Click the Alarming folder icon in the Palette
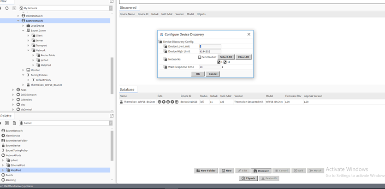The width and height of the screenshot is (385, 189). 3,180
